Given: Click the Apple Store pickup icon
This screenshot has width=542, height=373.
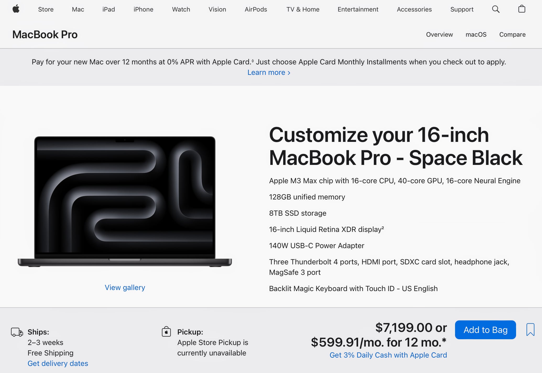Looking at the screenshot, I should [x=166, y=332].
